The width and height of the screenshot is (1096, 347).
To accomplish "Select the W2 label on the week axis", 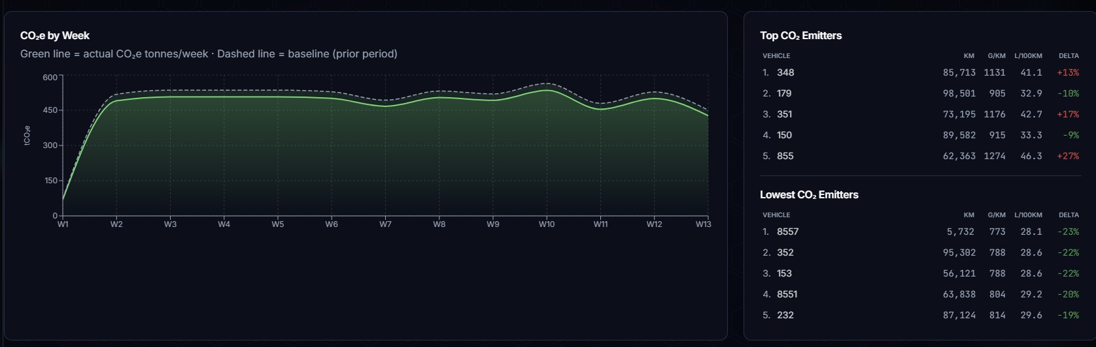I will (116, 224).
